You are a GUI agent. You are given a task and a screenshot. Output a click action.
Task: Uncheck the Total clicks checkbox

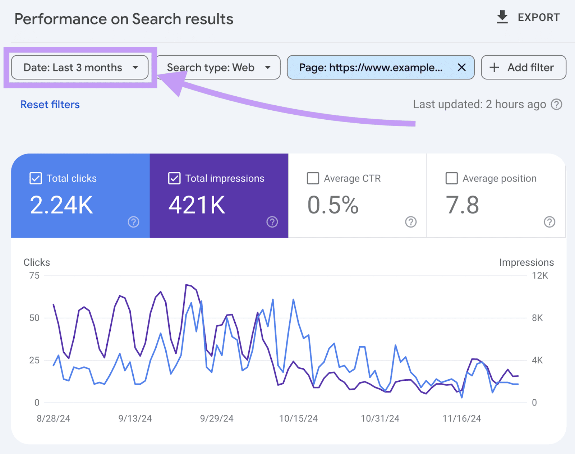tap(36, 178)
